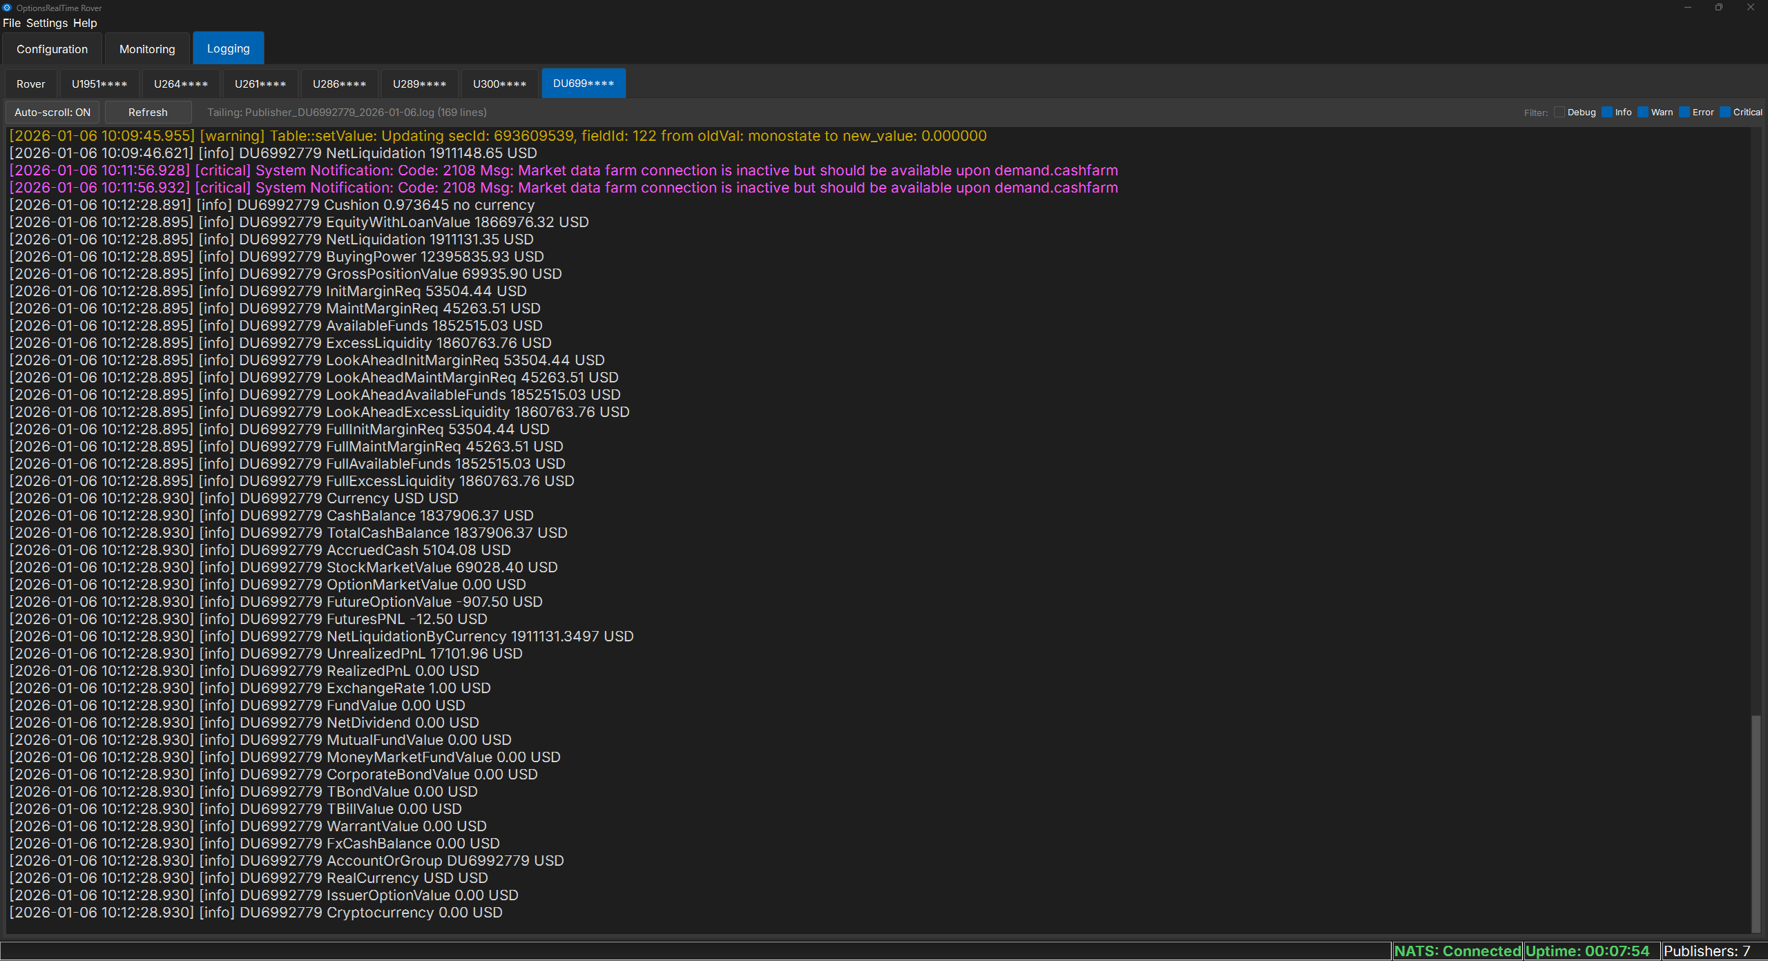The width and height of the screenshot is (1768, 961).
Task: Turn off Auto-scroll toggle button
Action: pos(52,112)
